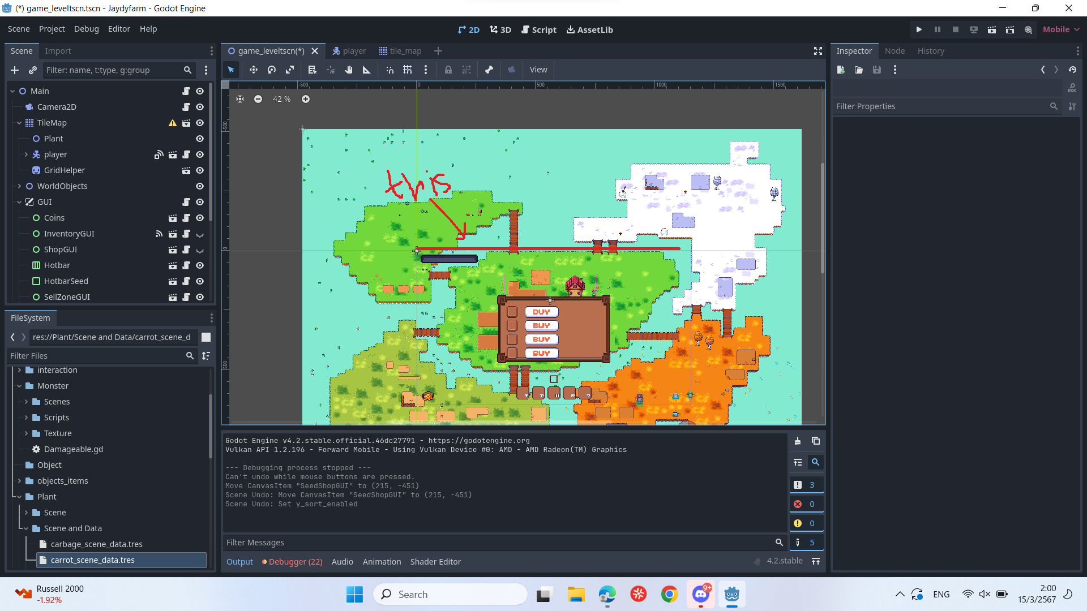This screenshot has height=611, width=1087.
Task: Copy output text to clipboard
Action: [816, 441]
